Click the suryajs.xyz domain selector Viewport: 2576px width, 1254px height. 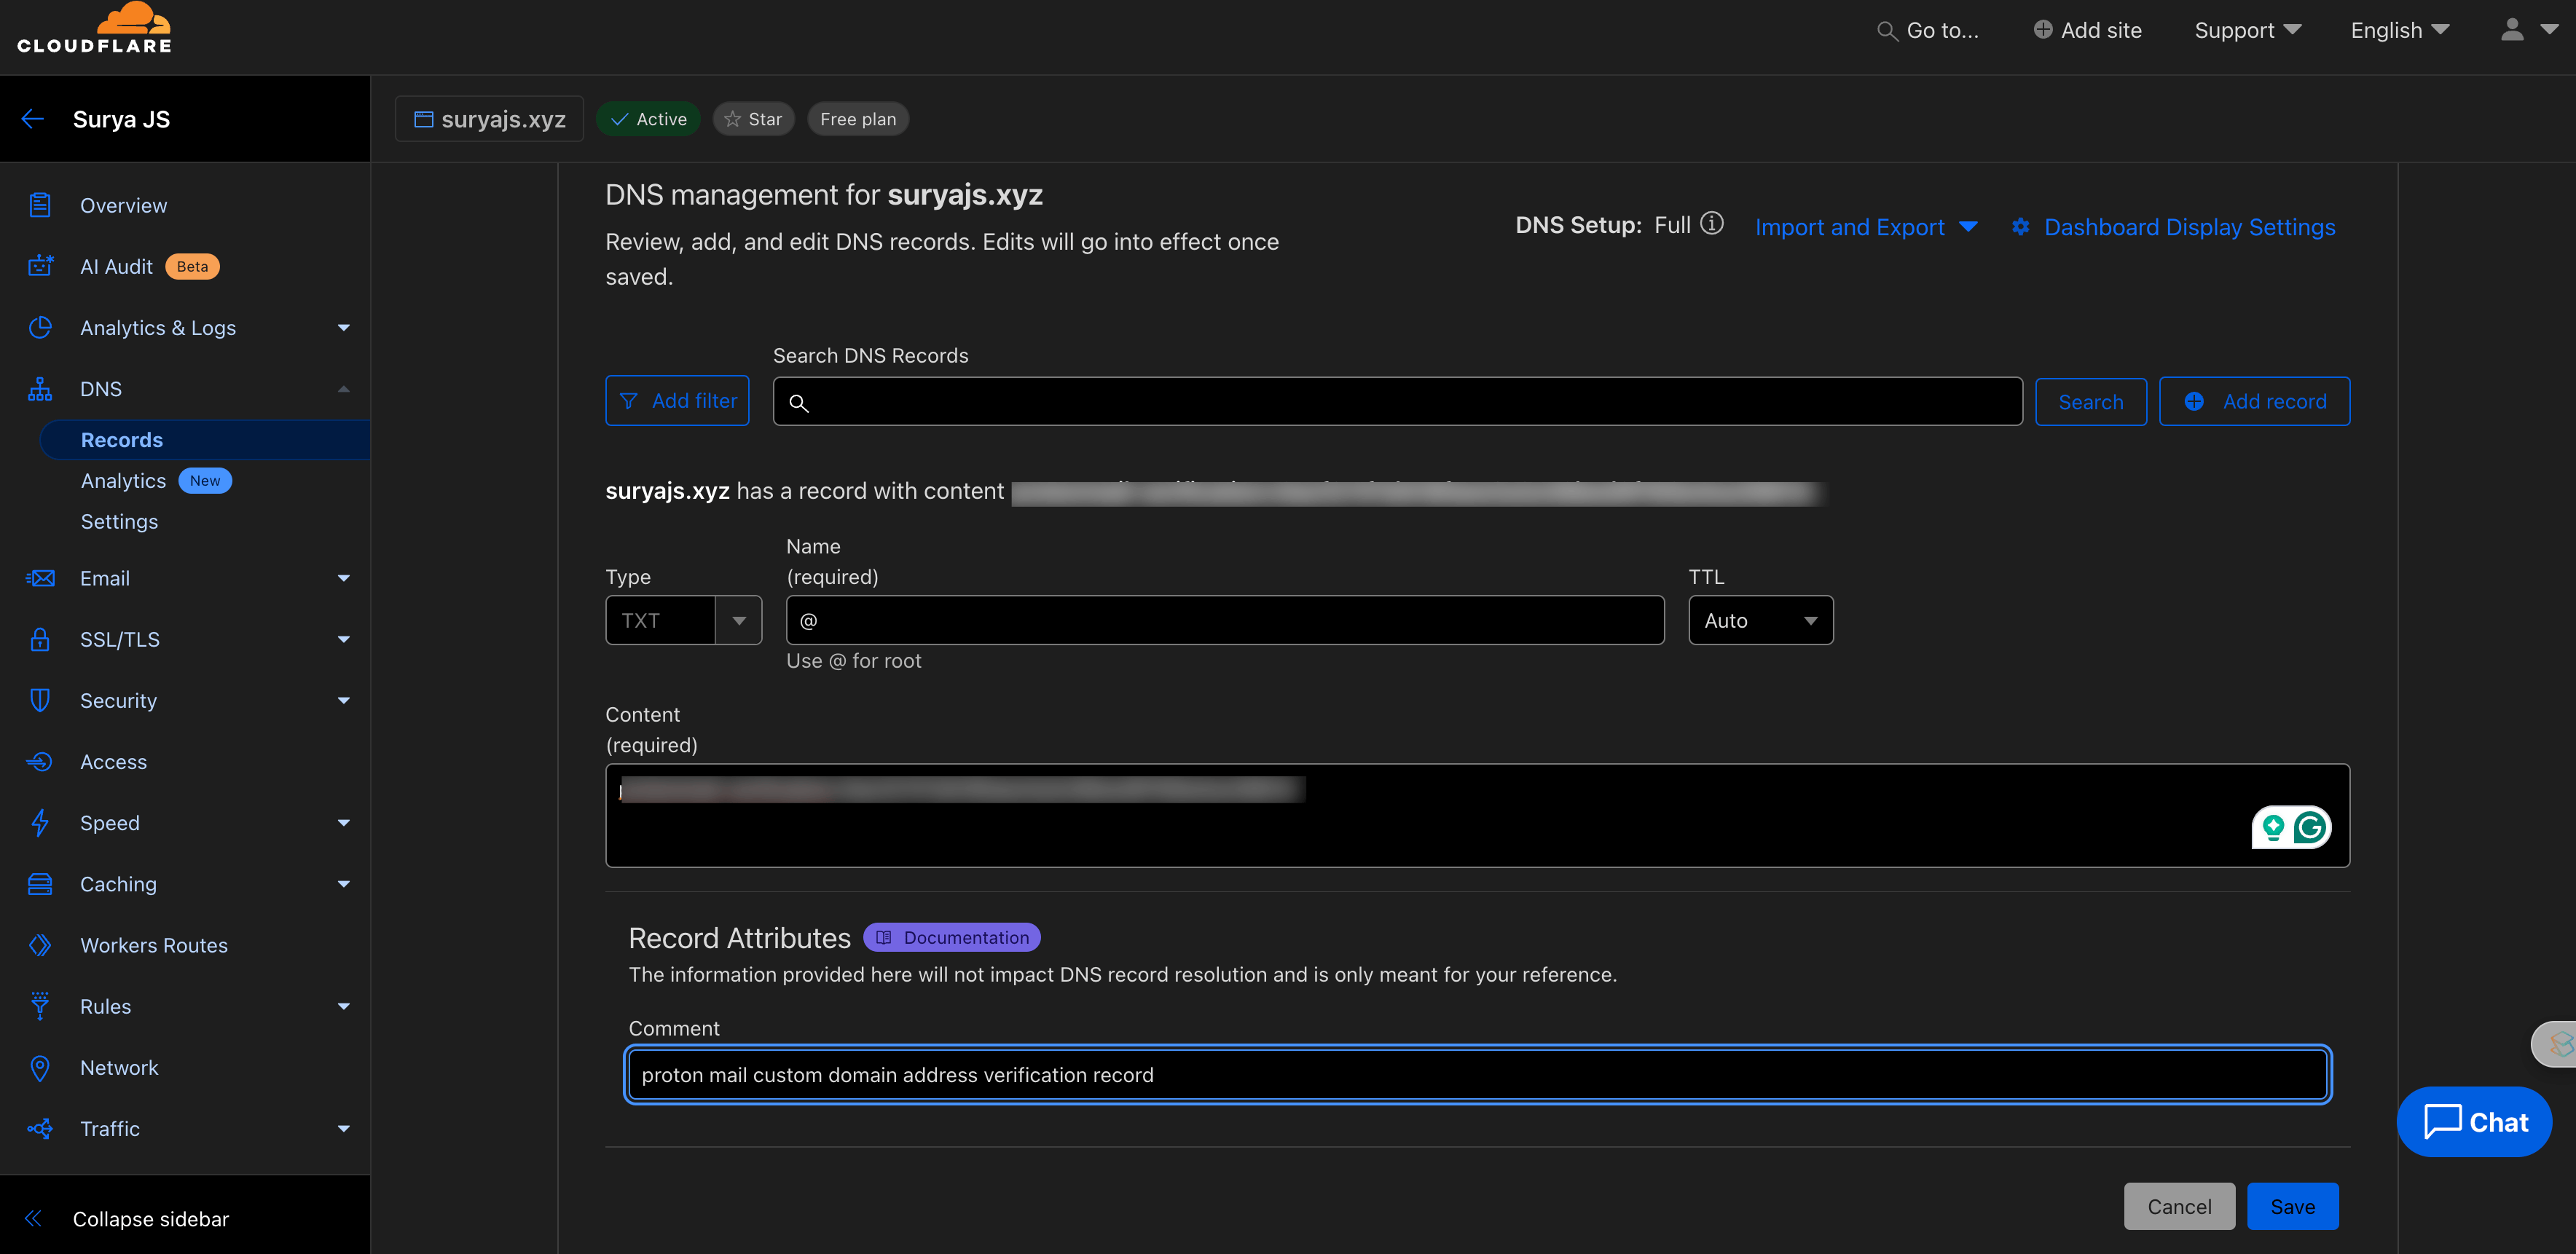tap(489, 119)
